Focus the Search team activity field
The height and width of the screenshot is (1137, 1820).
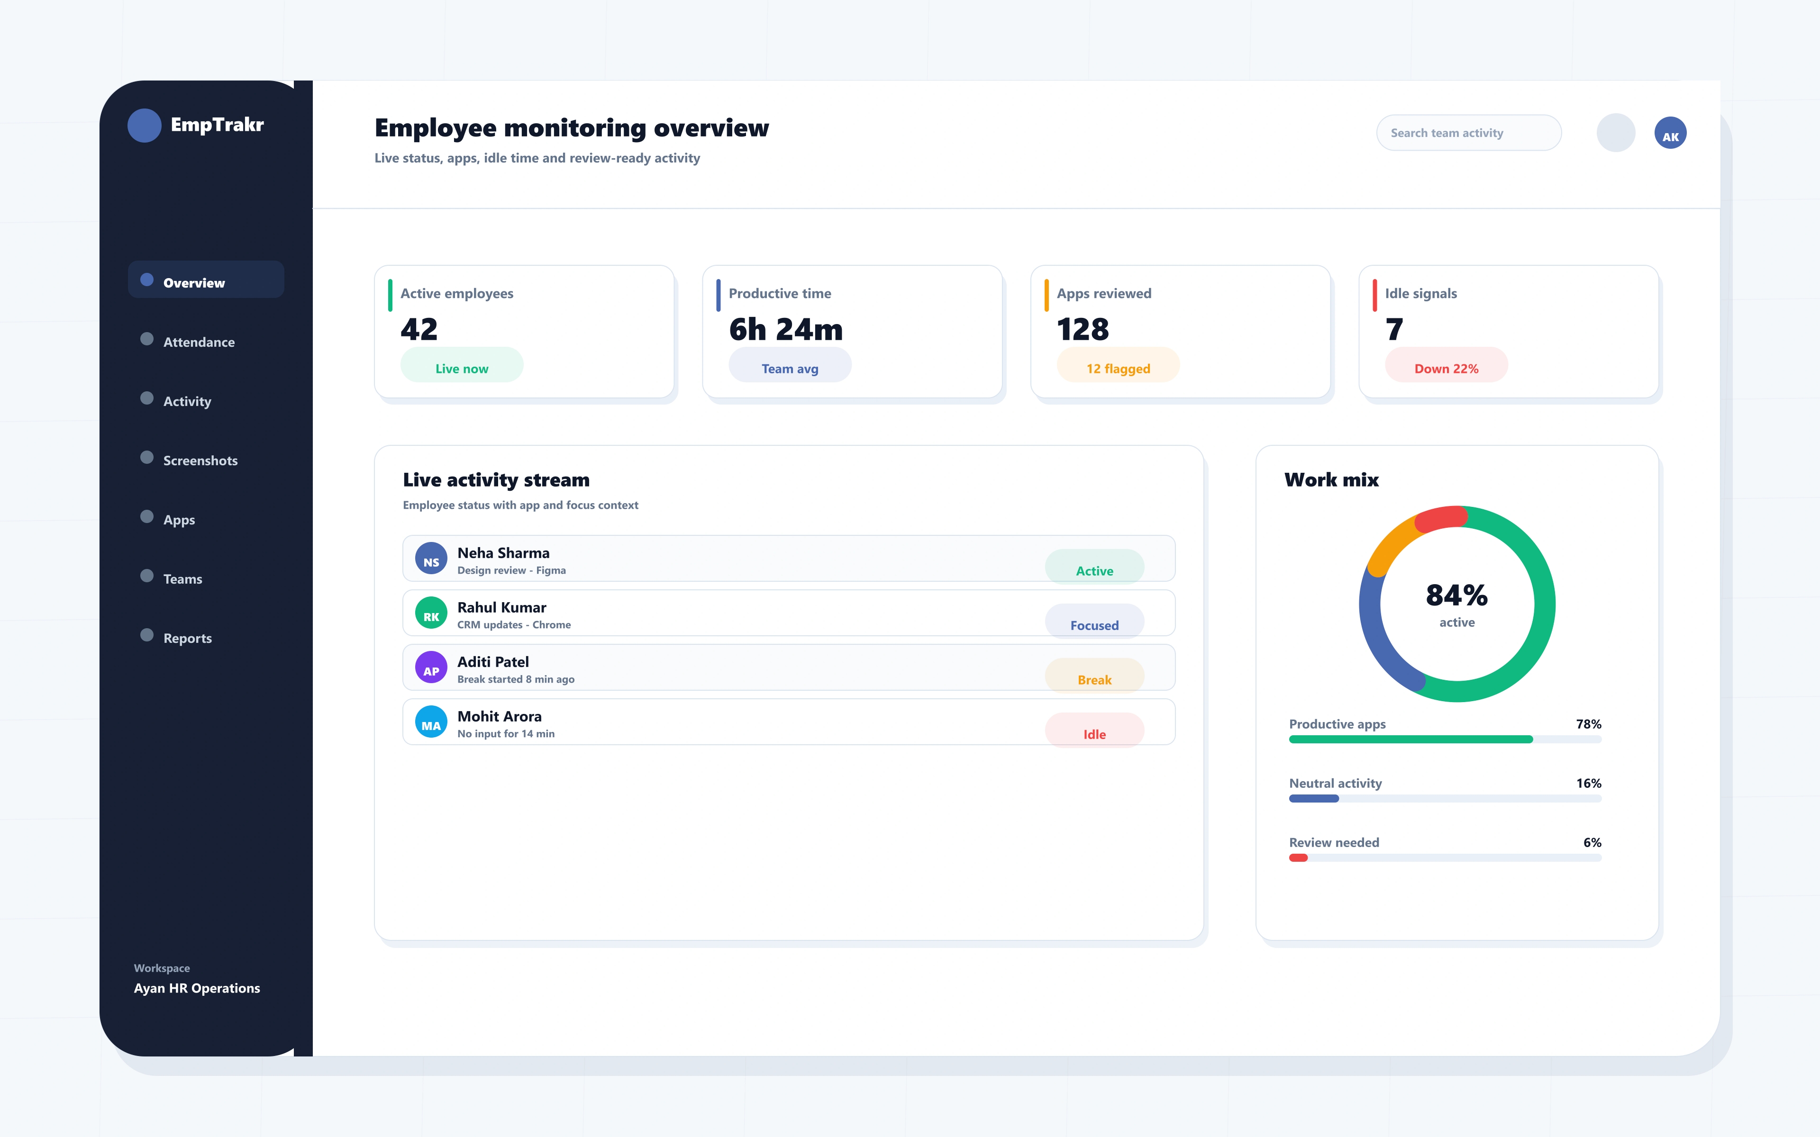coord(1469,133)
